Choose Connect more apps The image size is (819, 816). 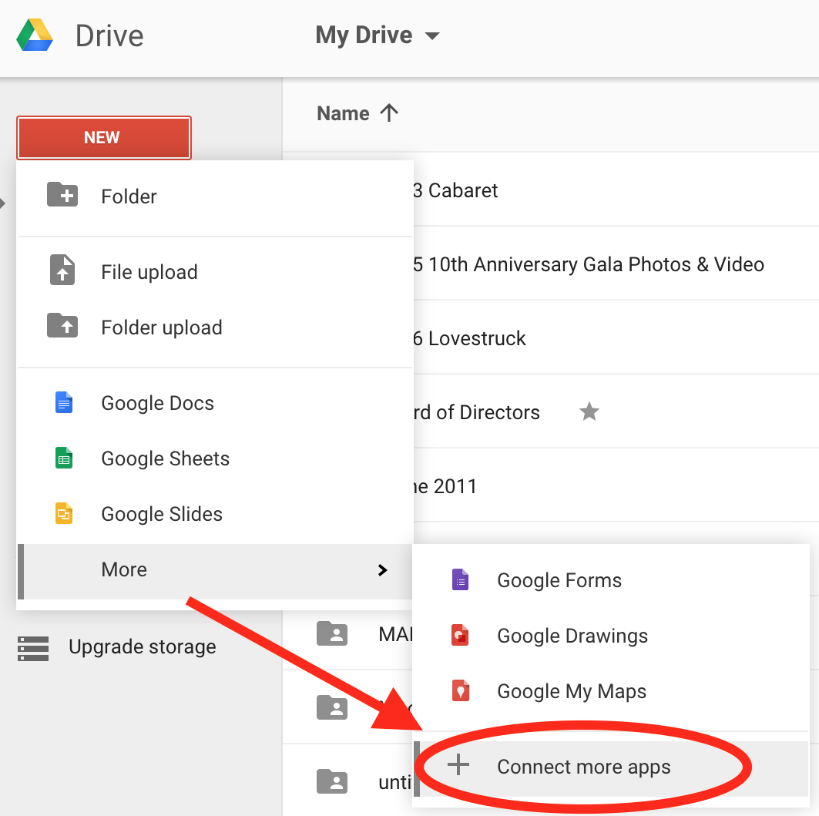point(611,768)
